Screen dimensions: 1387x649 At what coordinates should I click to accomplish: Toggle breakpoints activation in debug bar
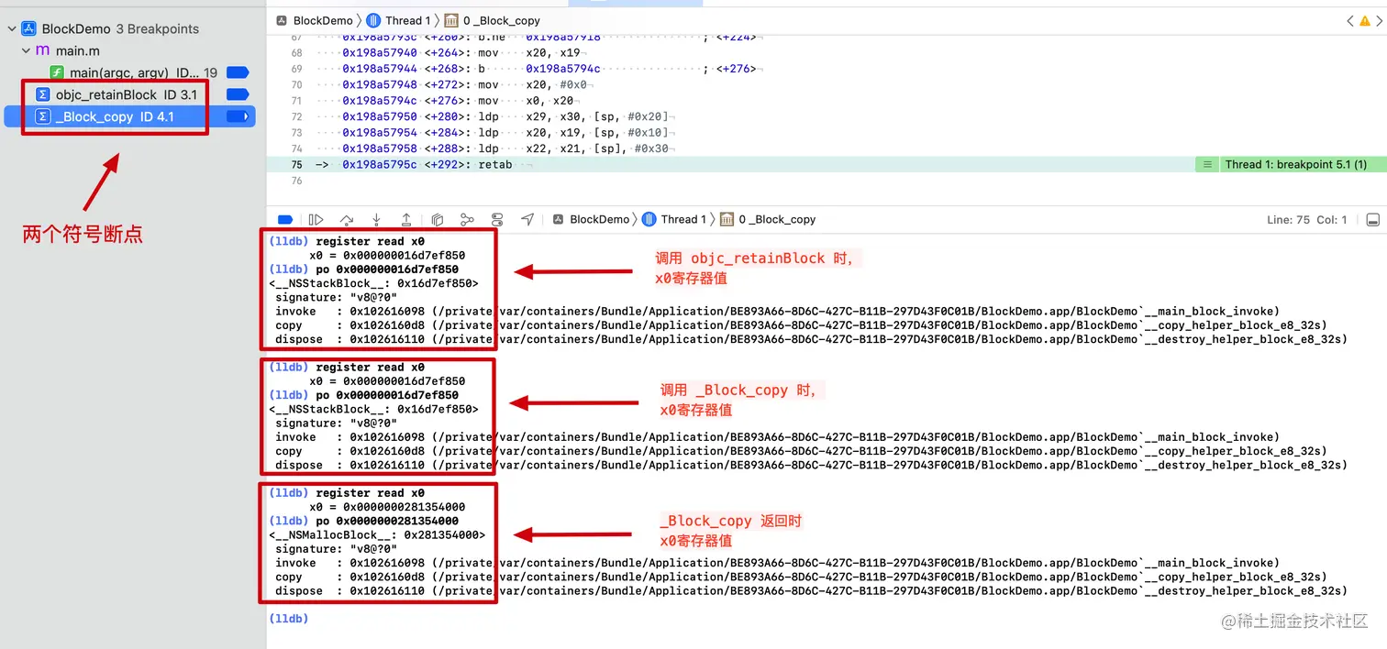click(x=285, y=219)
